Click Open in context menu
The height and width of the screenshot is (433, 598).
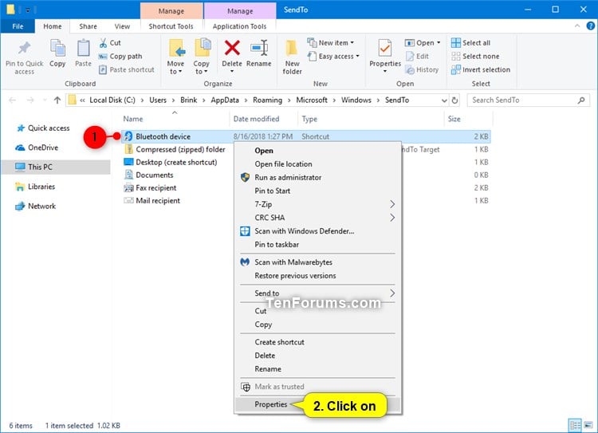(x=264, y=151)
